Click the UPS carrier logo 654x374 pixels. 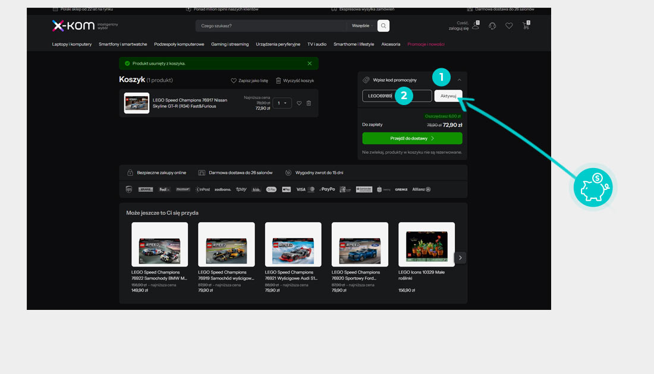pos(129,189)
